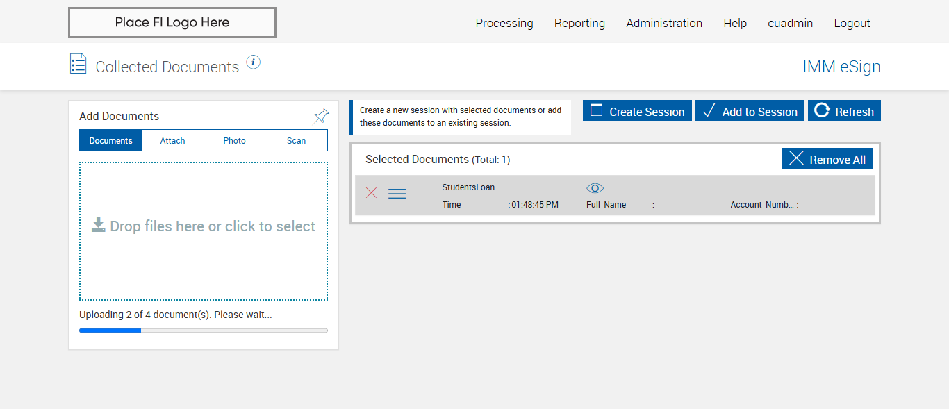Viewport: 949px width, 409px height.
Task: Open the Processing menu
Action: (x=504, y=23)
